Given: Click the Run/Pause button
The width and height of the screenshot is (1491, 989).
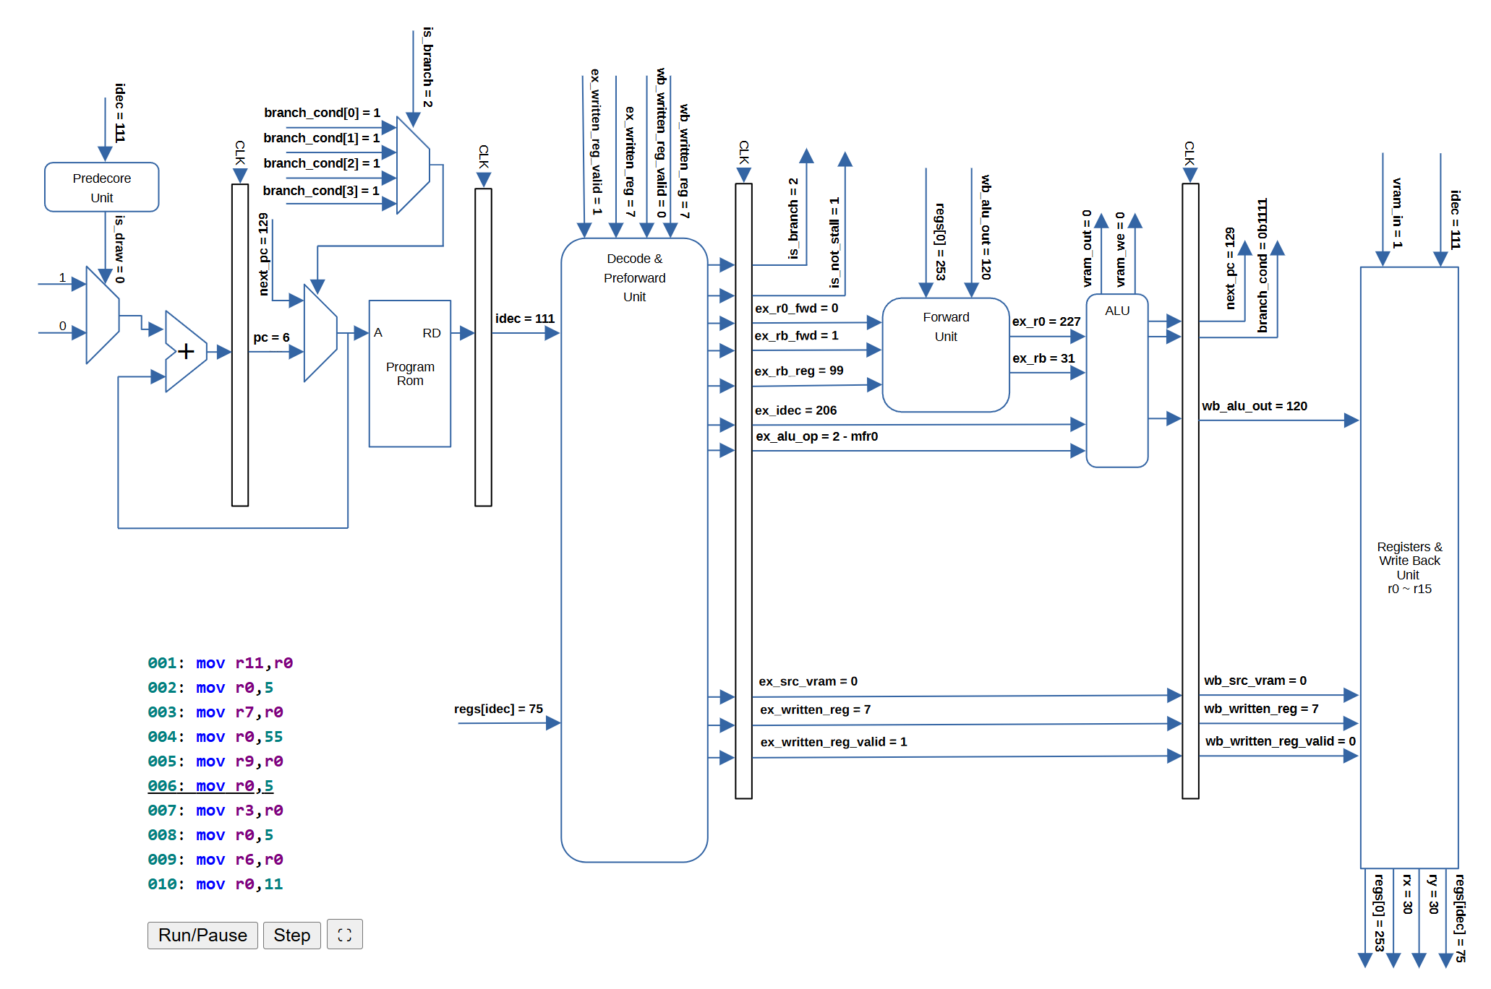Looking at the screenshot, I should (x=202, y=935).
